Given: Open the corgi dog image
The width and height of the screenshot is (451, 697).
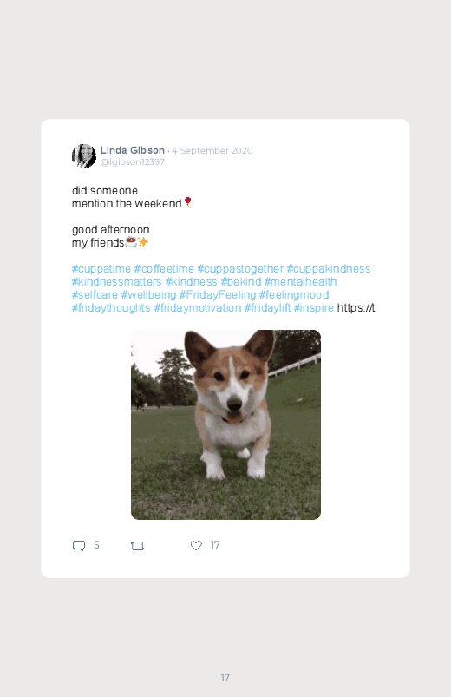Looking at the screenshot, I should pos(225,424).
